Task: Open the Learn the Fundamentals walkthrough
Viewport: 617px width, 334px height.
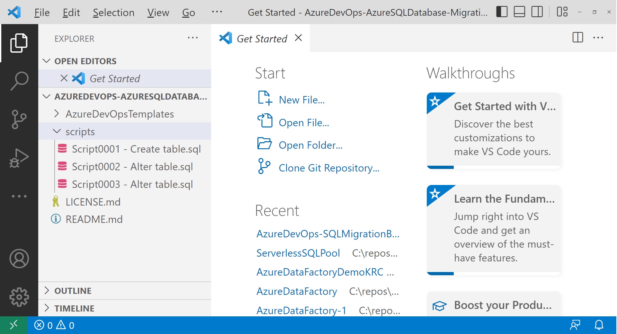Action: pos(494,230)
